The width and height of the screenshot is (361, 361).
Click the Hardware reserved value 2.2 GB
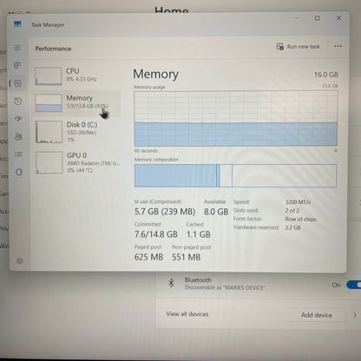click(292, 227)
